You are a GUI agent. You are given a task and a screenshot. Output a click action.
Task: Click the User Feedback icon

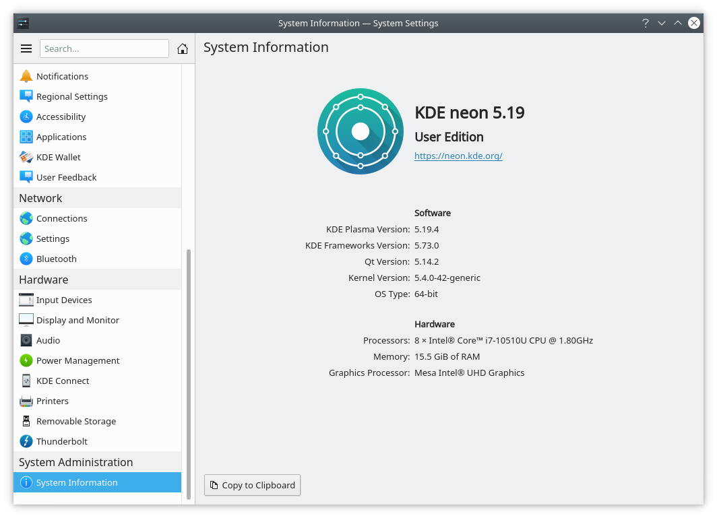tap(26, 177)
